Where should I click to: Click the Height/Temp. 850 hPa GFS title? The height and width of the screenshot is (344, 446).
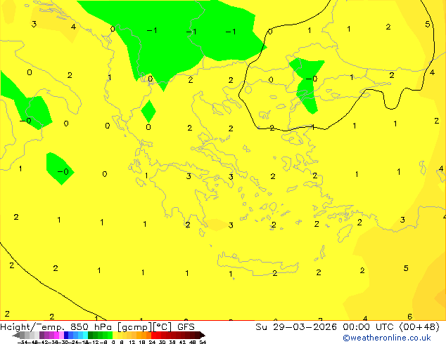97,327
